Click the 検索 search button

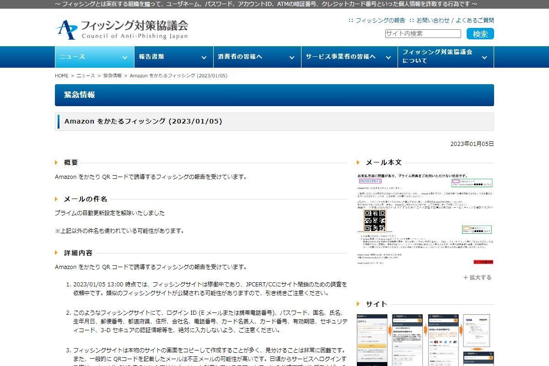click(x=480, y=34)
